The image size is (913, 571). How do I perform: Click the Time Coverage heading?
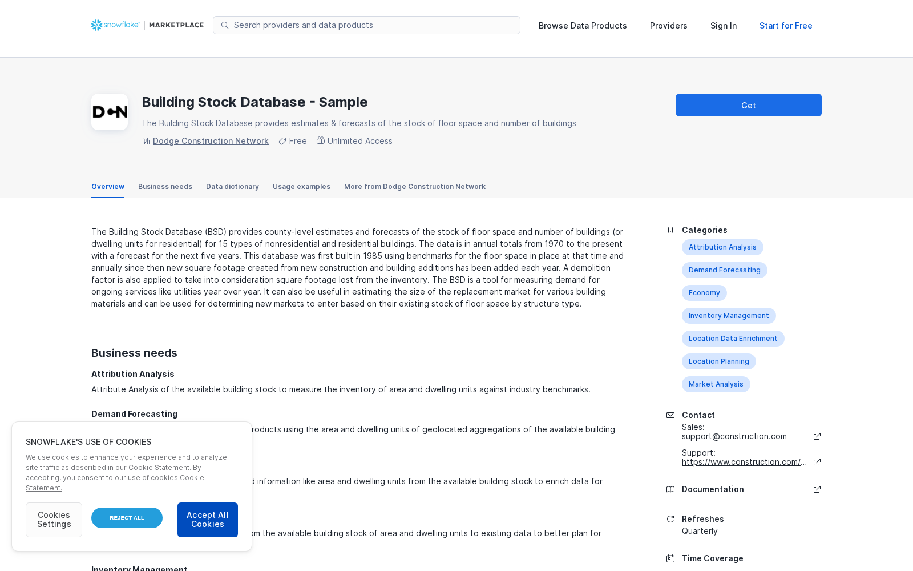tap(713, 558)
